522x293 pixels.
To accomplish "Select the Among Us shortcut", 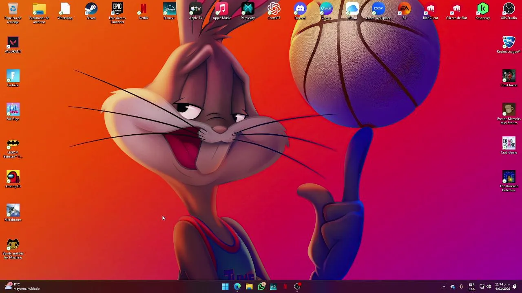I will point(13,179).
